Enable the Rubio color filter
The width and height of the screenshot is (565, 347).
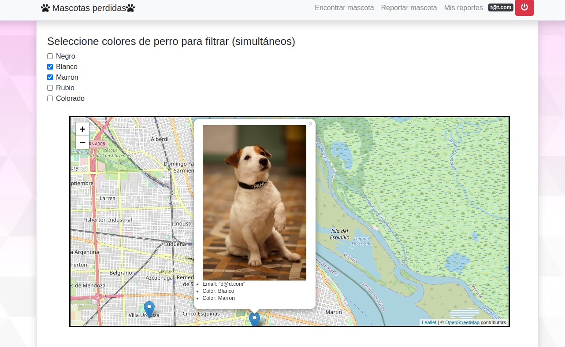(x=50, y=88)
